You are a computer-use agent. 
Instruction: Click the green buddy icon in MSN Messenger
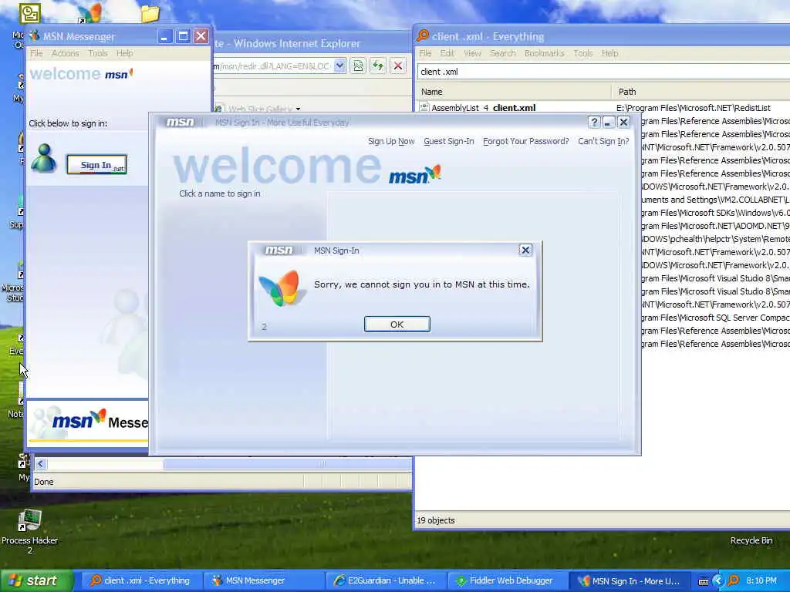click(x=44, y=158)
